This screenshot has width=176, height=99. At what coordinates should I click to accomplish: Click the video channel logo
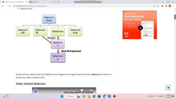(x=36, y=91)
